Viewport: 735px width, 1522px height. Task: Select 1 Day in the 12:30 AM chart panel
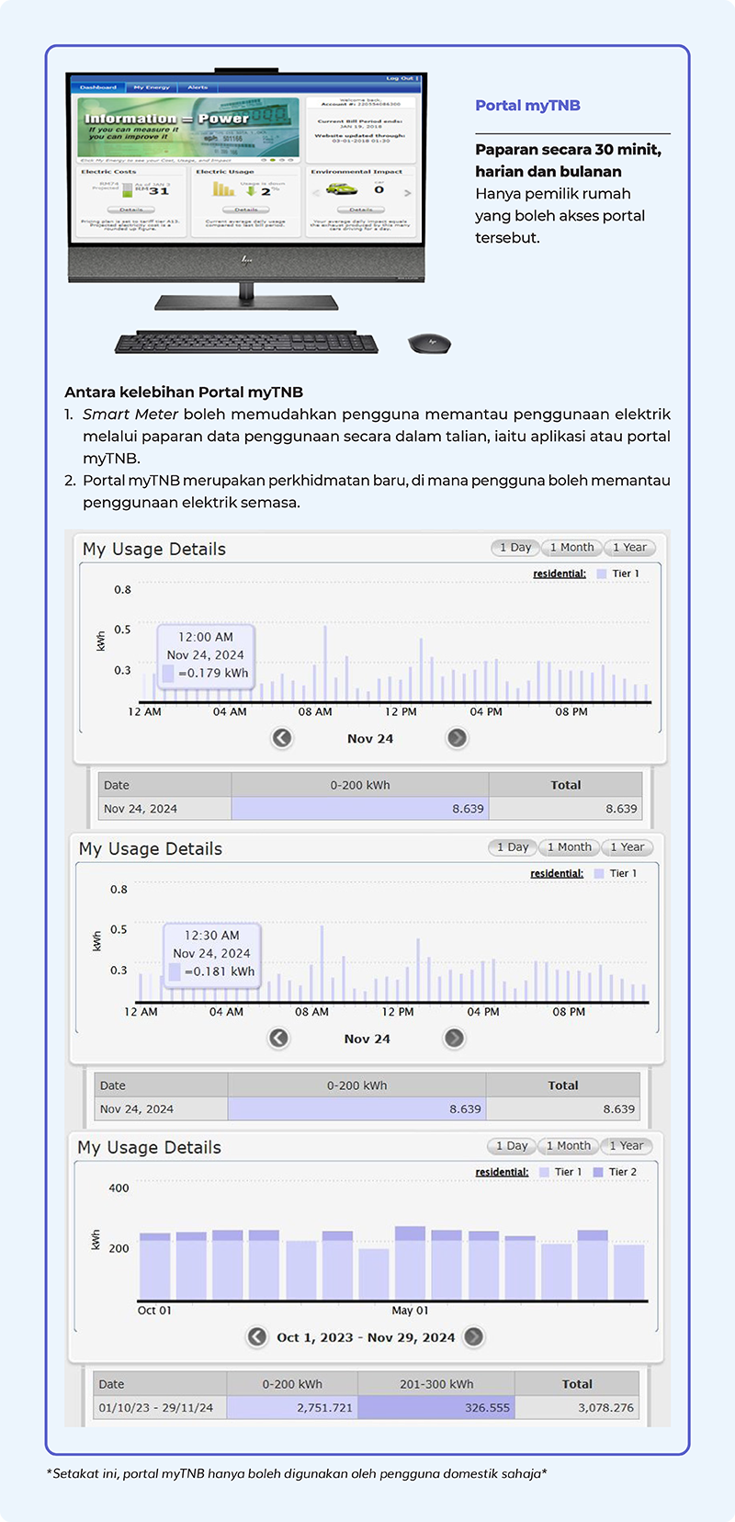click(513, 846)
